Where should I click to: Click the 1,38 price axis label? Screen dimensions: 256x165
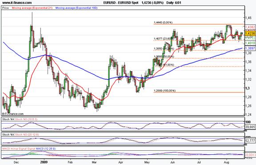[248, 53]
